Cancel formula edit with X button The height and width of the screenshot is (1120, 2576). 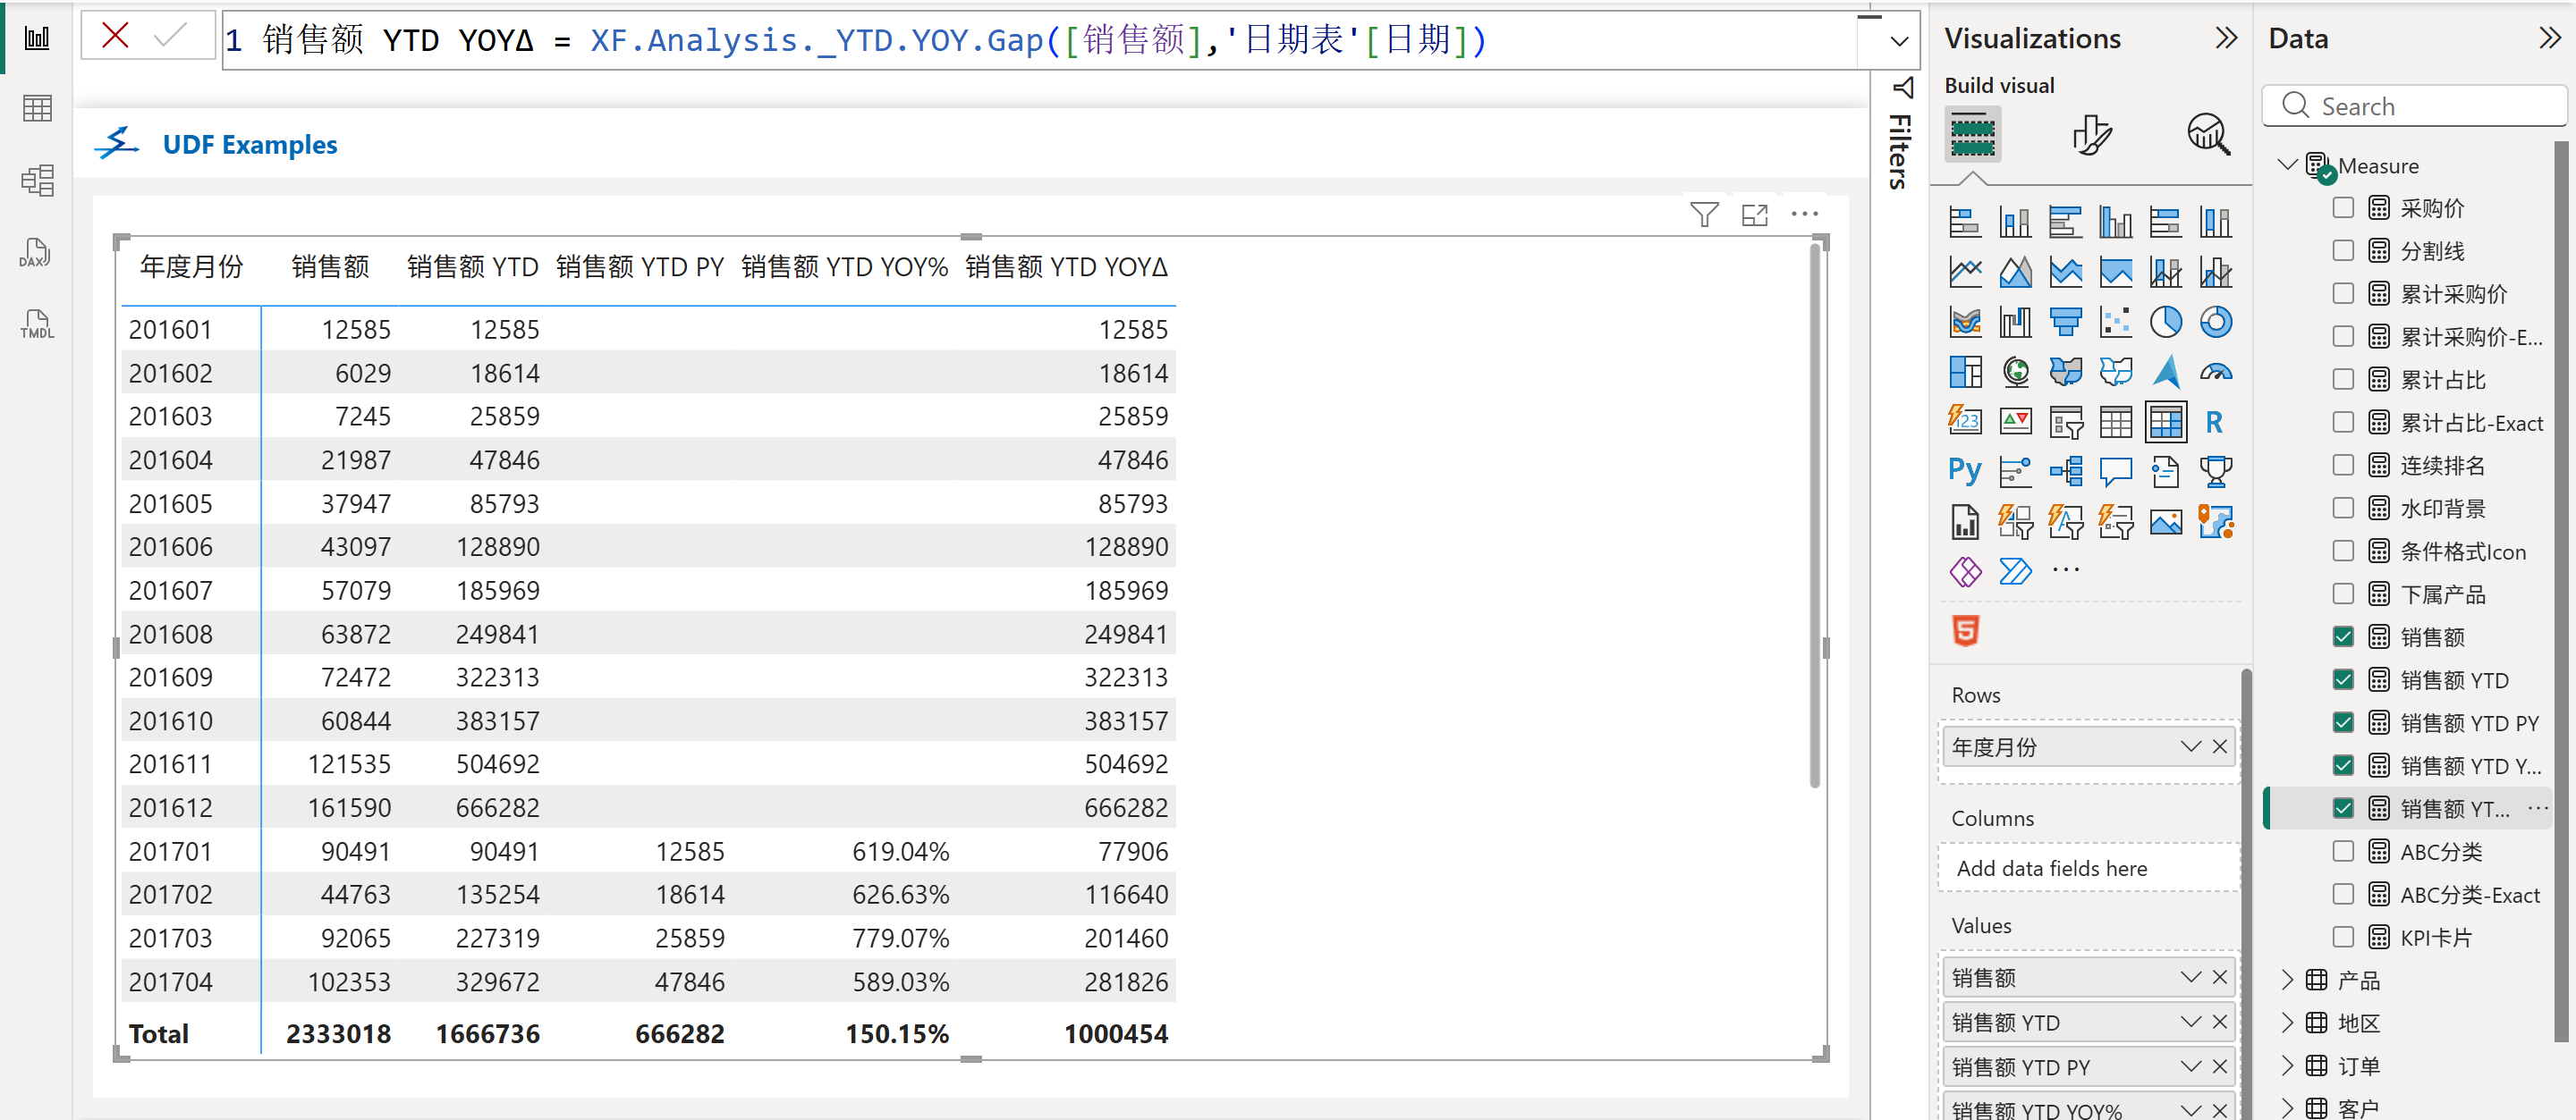click(x=116, y=37)
